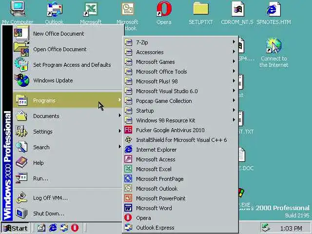The height and width of the screenshot is (234, 312).
Task: Click the 1:03 PM clock
Action: click(x=291, y=228)
